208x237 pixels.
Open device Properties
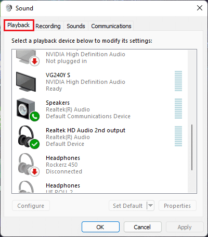[x=177, y=206]
